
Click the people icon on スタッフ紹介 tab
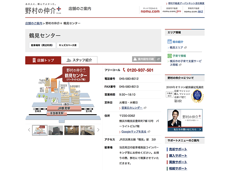point(69,60)
